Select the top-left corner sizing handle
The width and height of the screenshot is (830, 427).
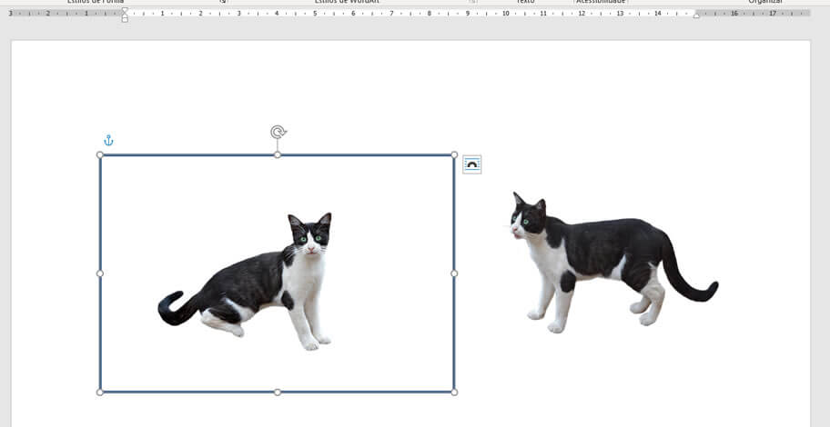point(100,154)
